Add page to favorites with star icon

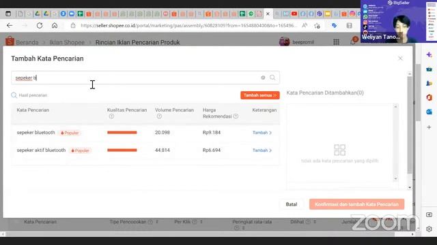tap(317, 26)
